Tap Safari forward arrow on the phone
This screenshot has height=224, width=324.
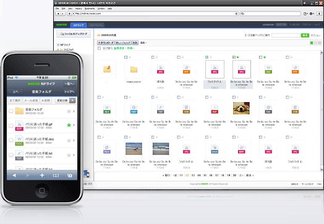(28, 175)
